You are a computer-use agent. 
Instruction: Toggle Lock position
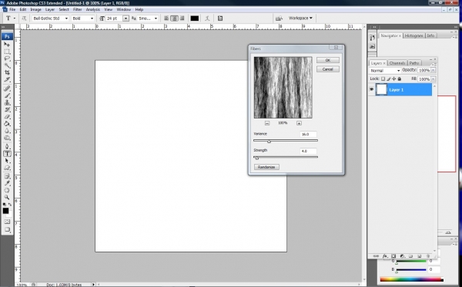[x=394, y=79]
